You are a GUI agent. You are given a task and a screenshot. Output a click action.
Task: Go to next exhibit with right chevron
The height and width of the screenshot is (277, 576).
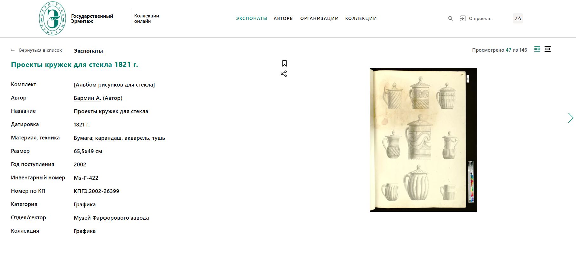[x=571, y=118]
